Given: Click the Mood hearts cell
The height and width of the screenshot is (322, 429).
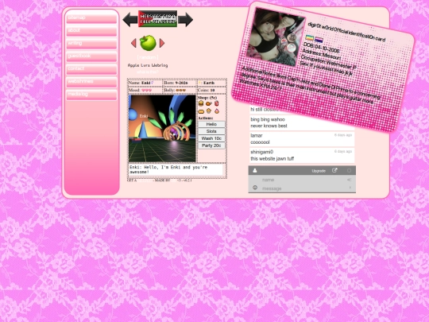Looking at the screenshot, I should pos(145,90).
